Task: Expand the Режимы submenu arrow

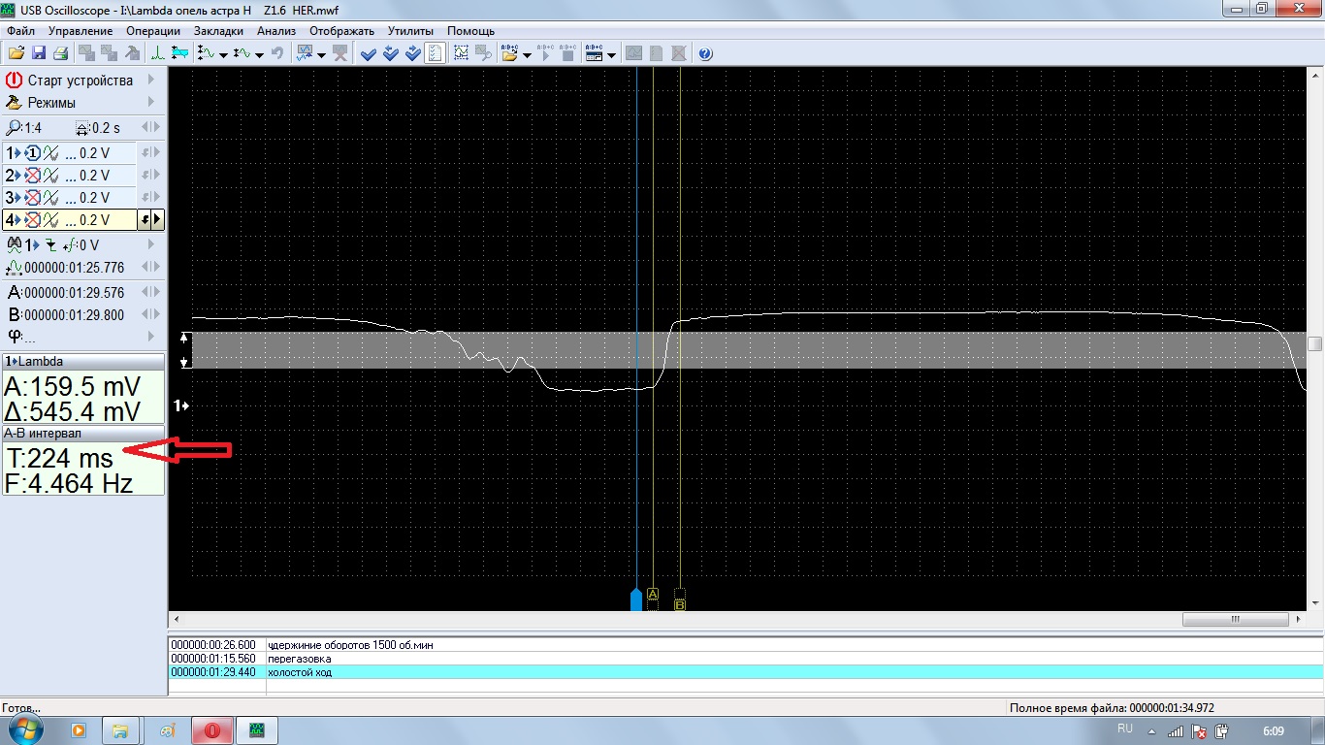Action: click(x=150, y=102)
